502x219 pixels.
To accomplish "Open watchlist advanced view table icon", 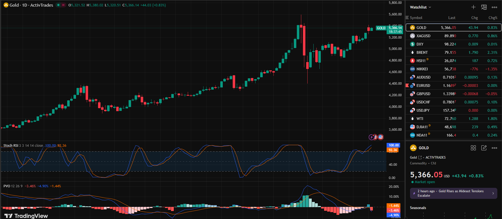I will coord(484,7).
